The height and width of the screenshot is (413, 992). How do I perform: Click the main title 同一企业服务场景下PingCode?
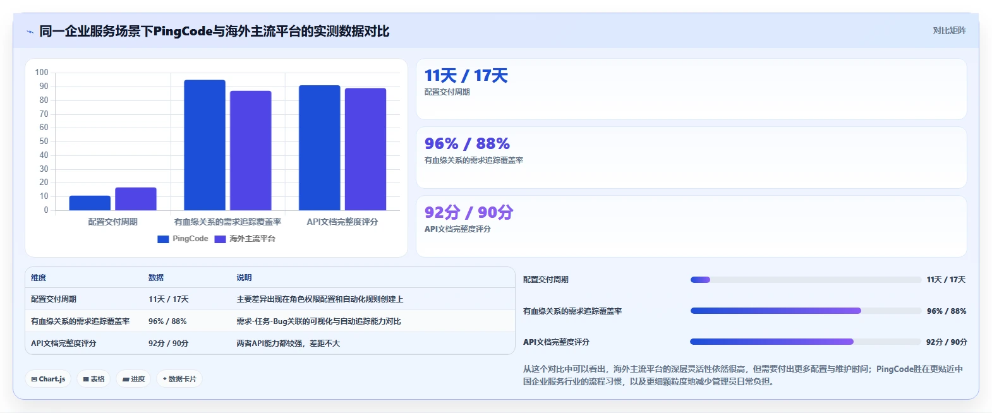click(x=214, y=31)
